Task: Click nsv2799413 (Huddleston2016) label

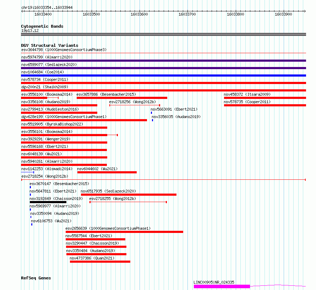Action: pos(50,109)
